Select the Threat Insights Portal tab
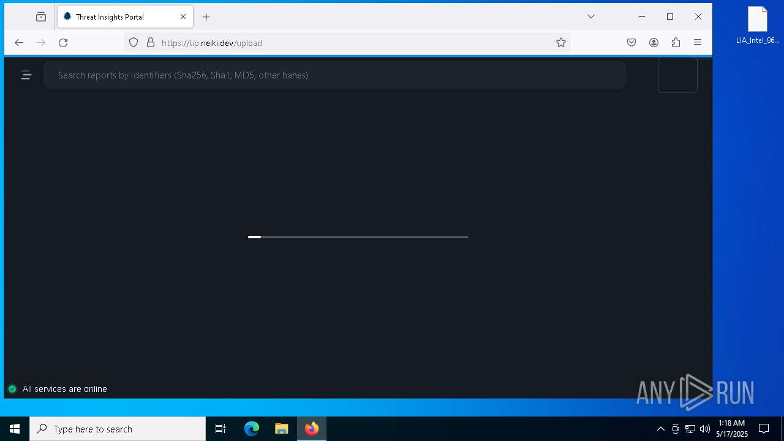The height and width of the screenshot is (441, 784). pyautogui.click(x=125, y=17)
